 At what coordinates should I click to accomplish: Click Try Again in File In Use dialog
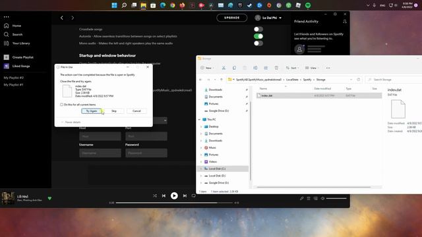(x=92, y=111)
